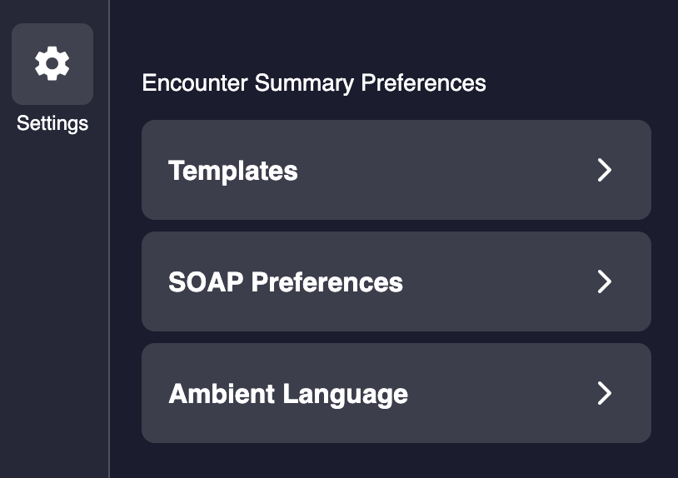Click the Ambient Language arrow chevron
Image resolution: width=678 pixels, height=478 pixels.
click(x=605, y=393)
